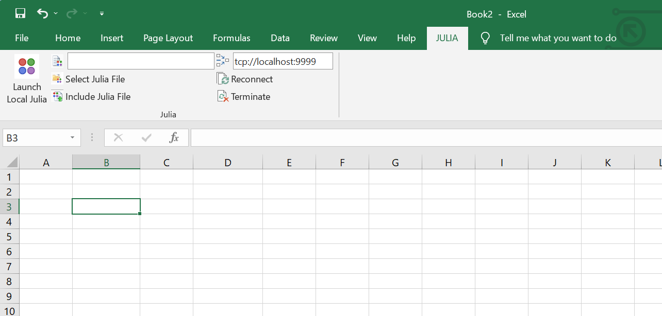Click the Reconnect refresh icon

(x=223, y=79)
